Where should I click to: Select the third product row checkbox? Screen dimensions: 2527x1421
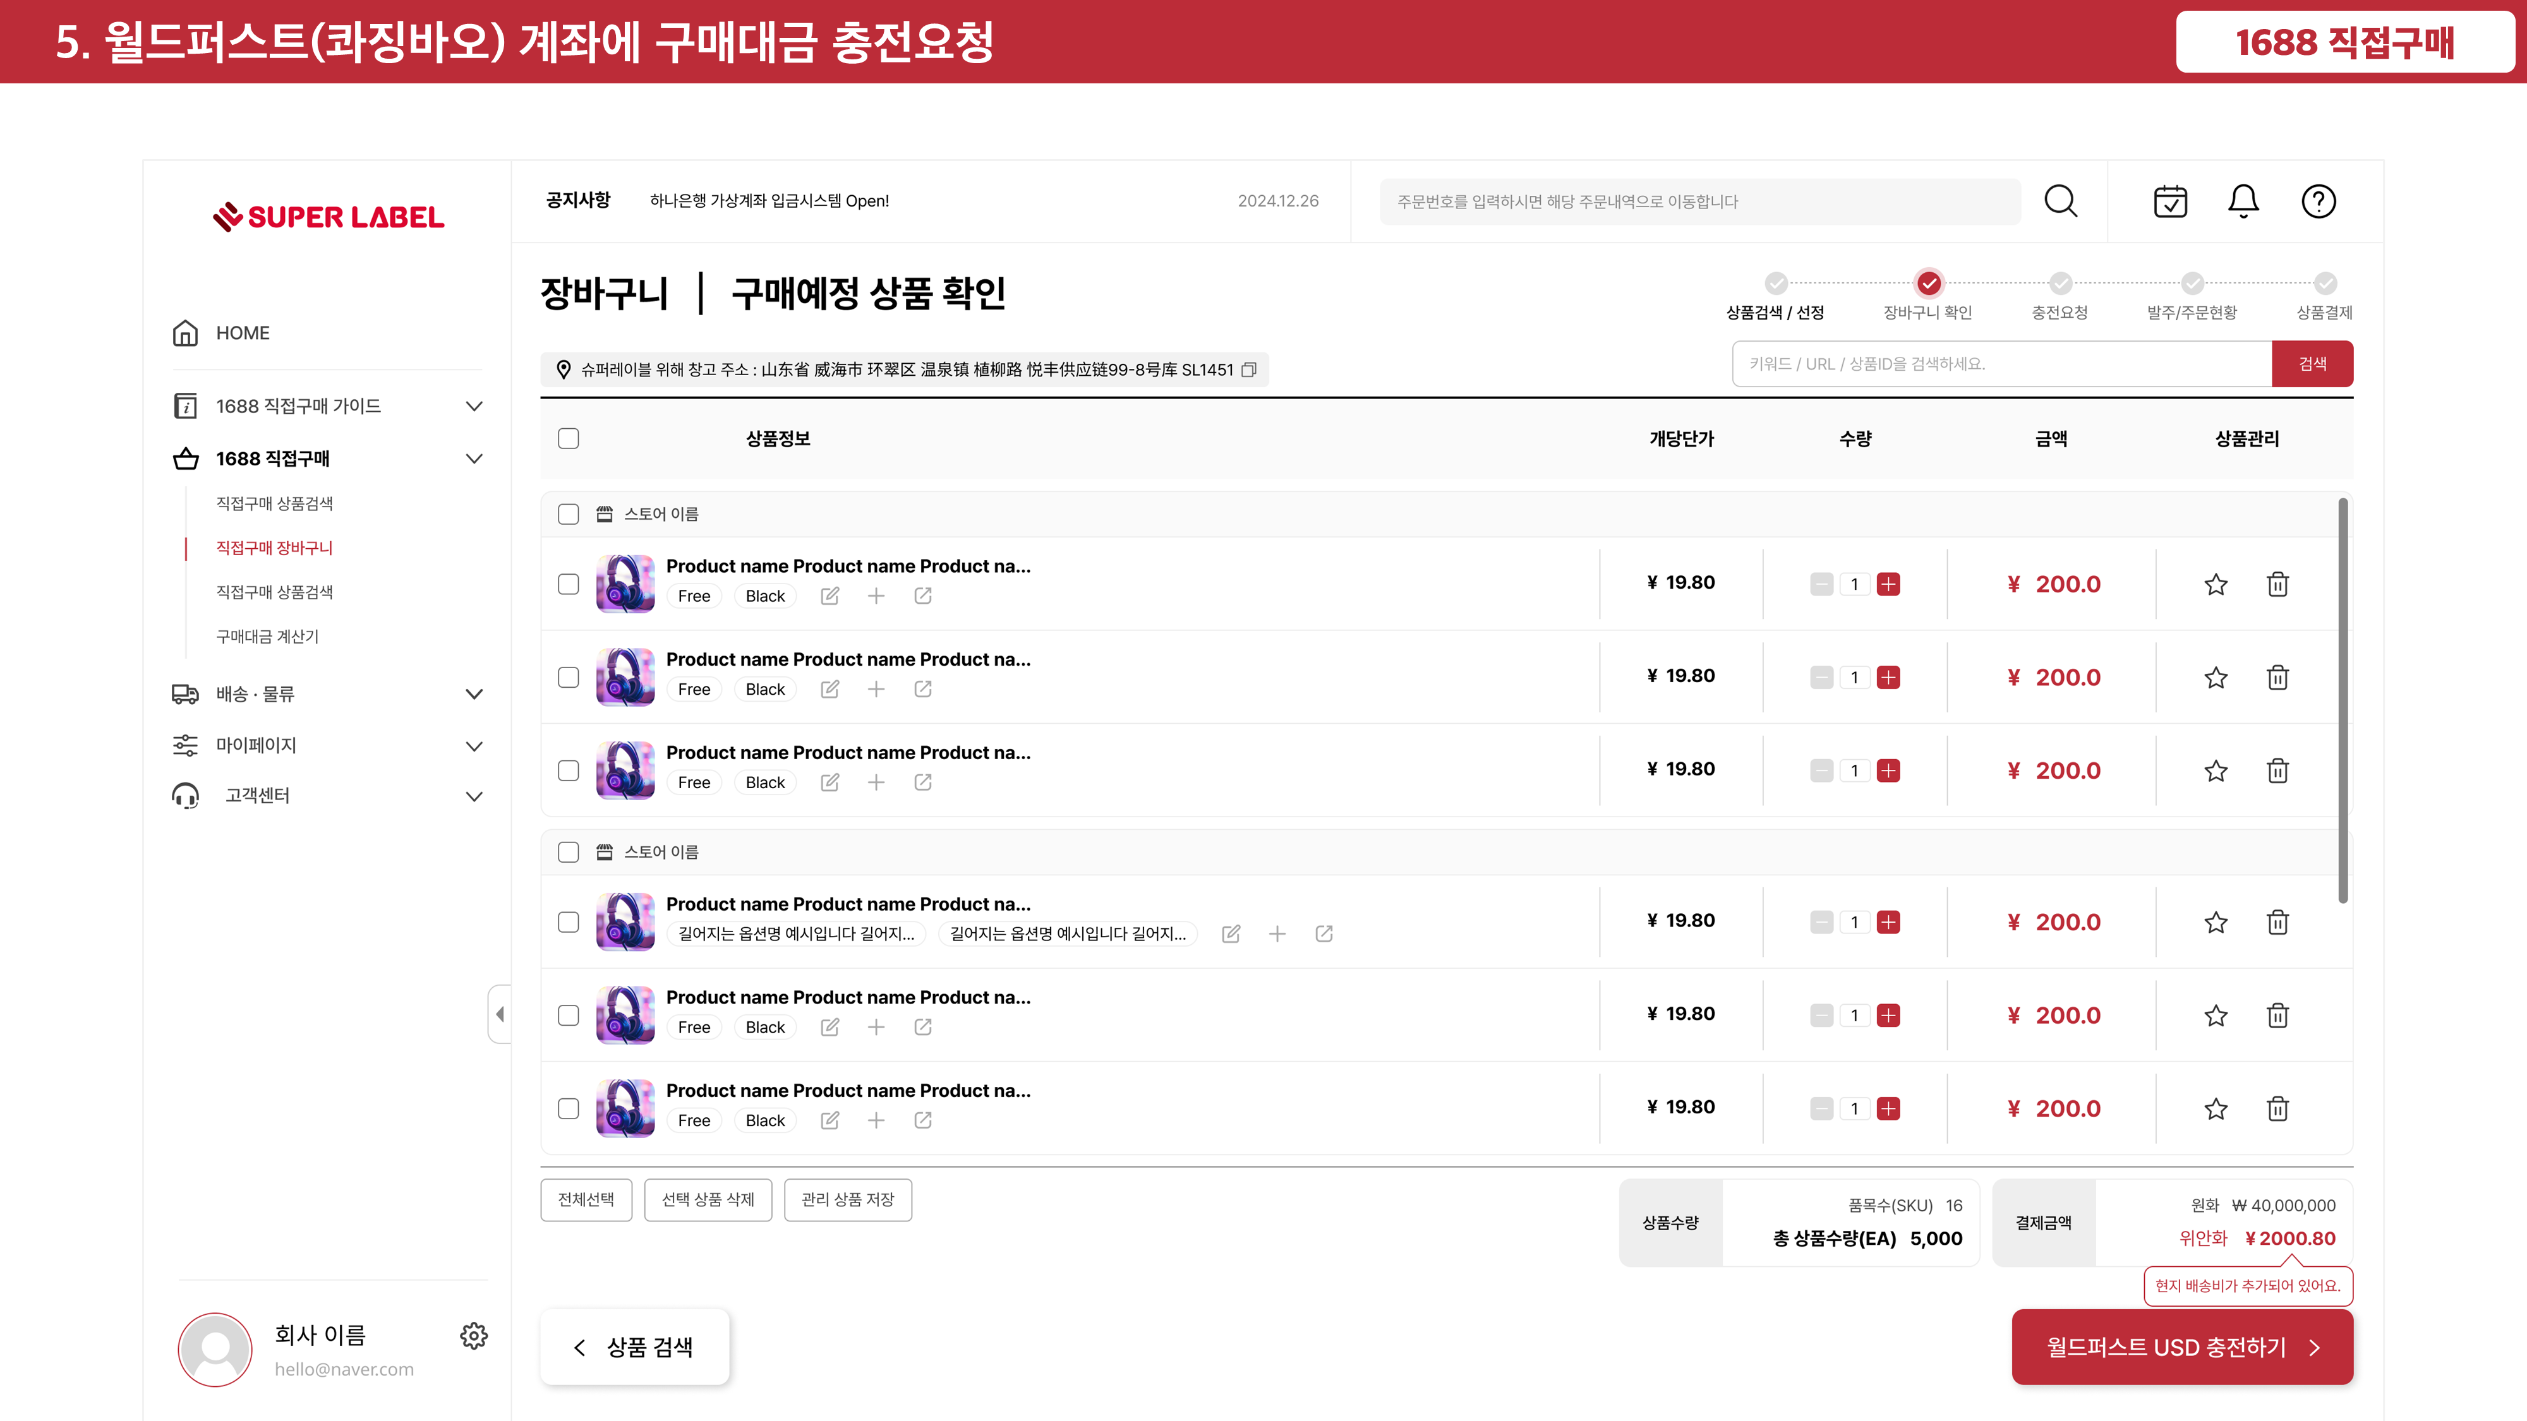[x=568, y=770]
